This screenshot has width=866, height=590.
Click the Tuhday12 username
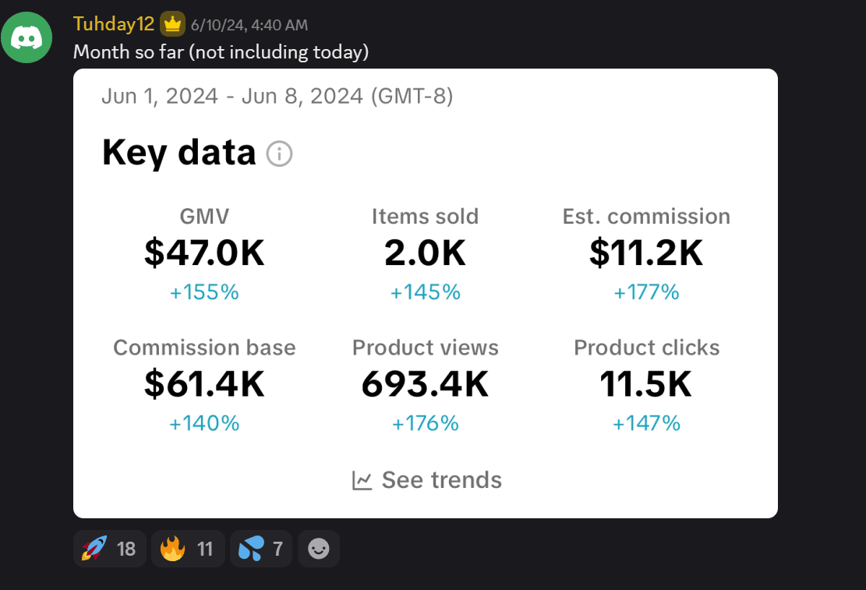[x=113, y=24]
